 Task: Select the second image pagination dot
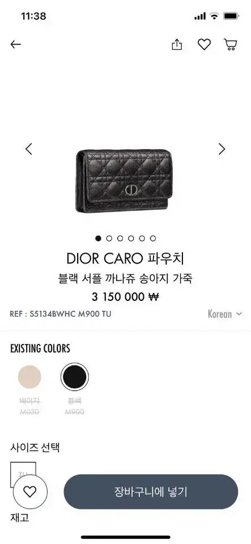109,239
